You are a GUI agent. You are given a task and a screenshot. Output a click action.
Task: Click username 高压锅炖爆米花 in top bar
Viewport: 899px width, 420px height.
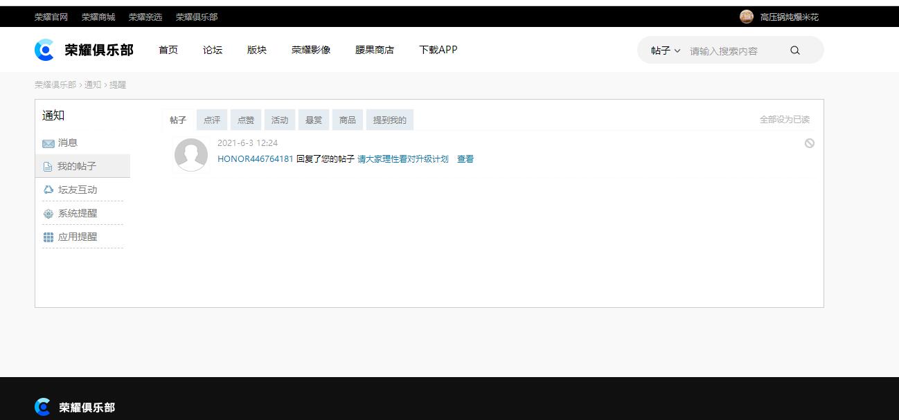[x=789, y=17]
